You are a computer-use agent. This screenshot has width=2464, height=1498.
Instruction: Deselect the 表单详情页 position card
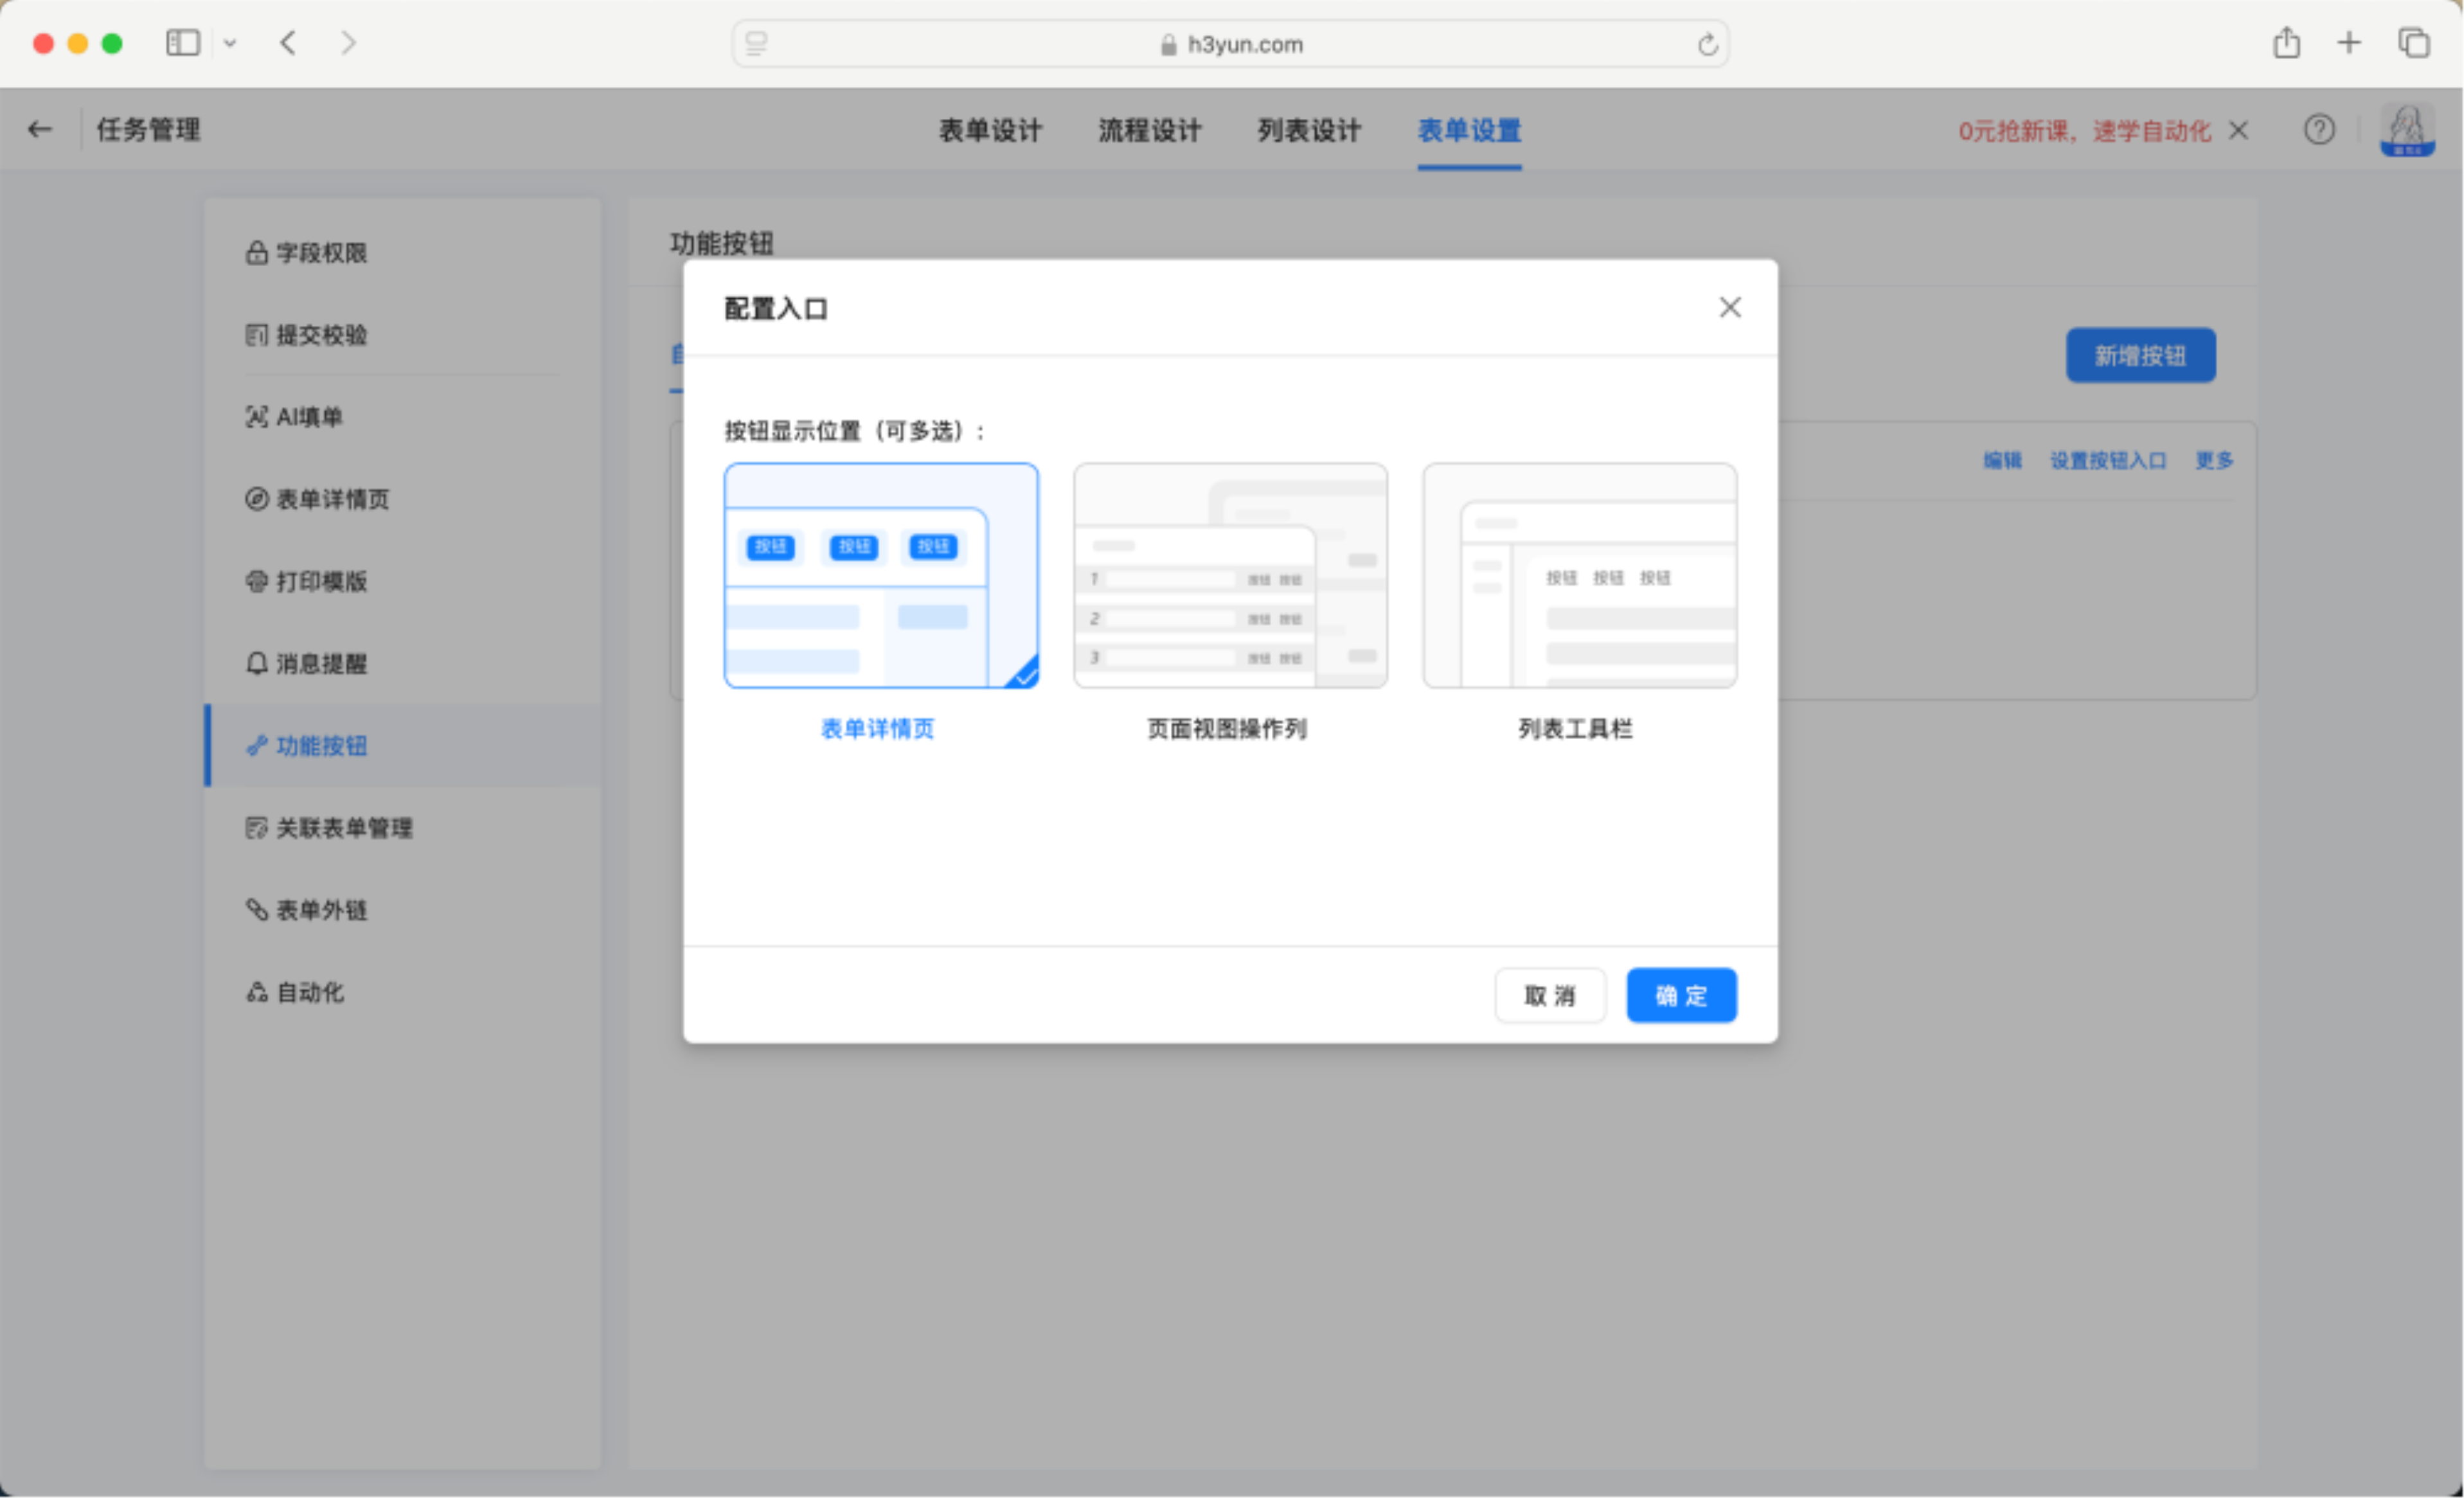click(x=880, y=576)
